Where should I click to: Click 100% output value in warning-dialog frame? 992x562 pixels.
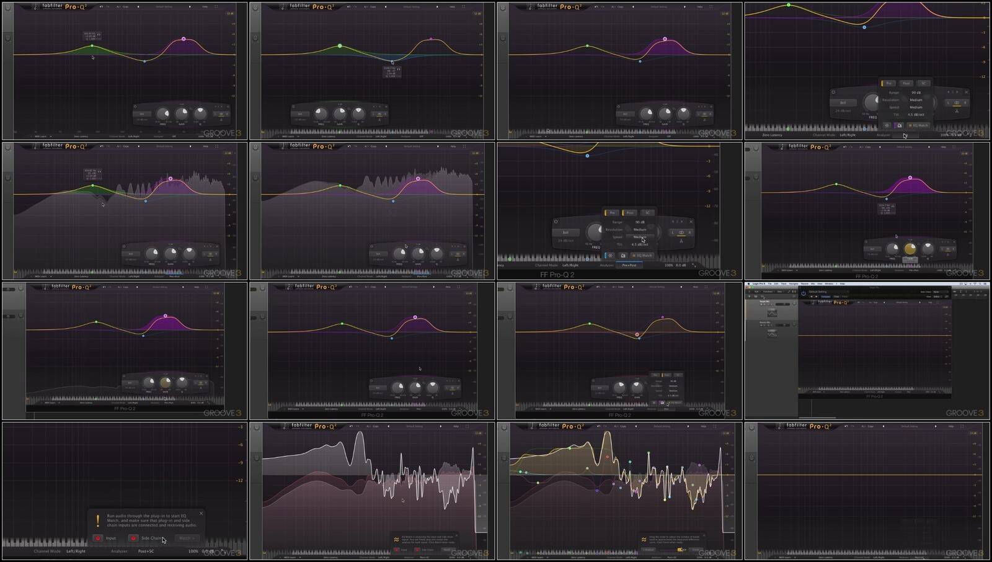pos(193,551)
